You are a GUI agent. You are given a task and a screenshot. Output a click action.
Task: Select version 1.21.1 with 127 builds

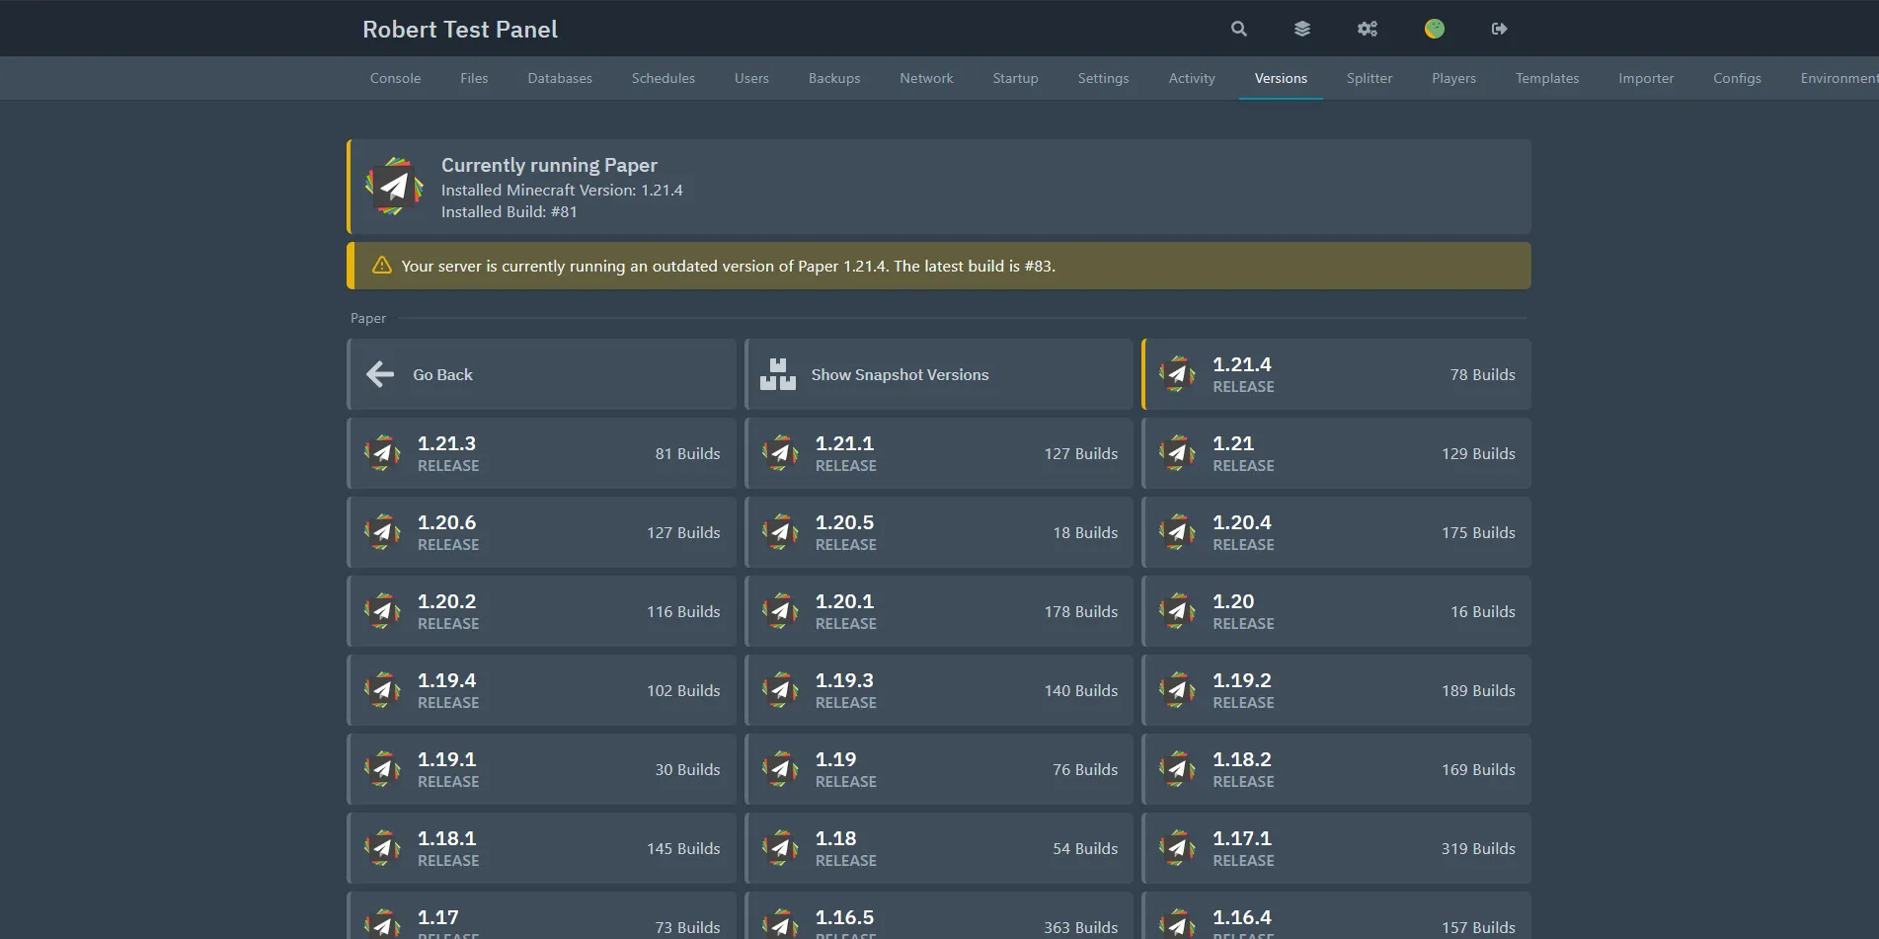(938, 453)
